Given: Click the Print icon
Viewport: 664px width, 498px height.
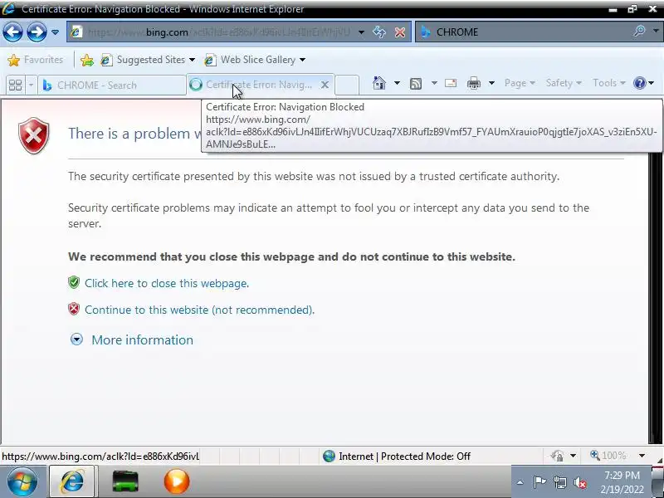Looking at the screenshot, I should 473,83.
